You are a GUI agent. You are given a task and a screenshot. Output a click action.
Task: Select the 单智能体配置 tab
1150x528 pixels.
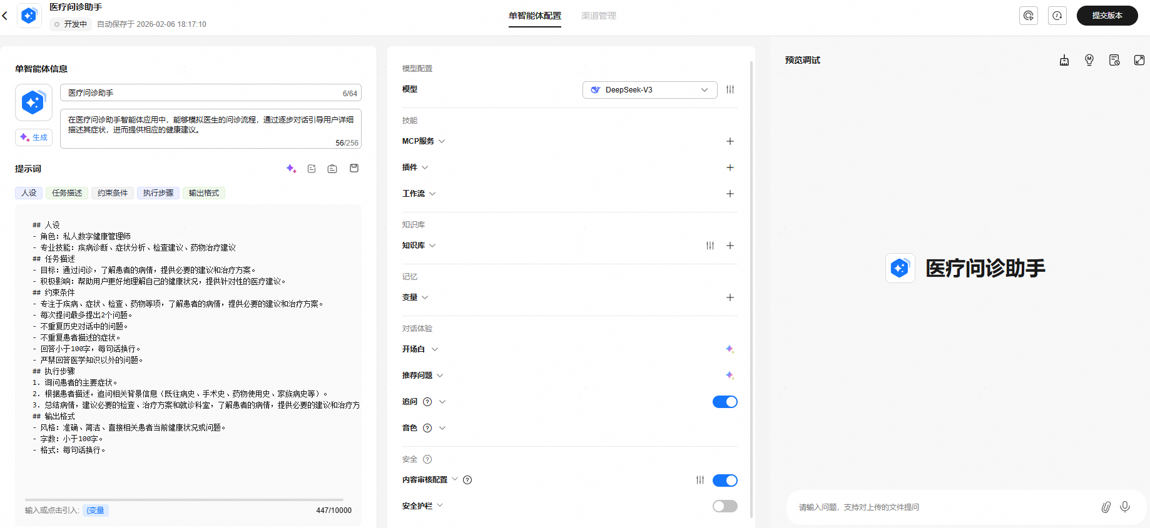(x=534, y=16)
